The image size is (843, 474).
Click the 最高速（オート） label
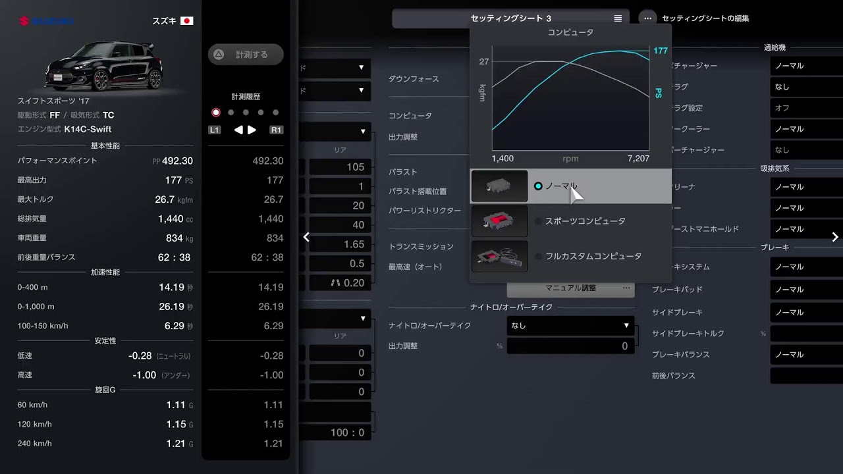[416, 267]
